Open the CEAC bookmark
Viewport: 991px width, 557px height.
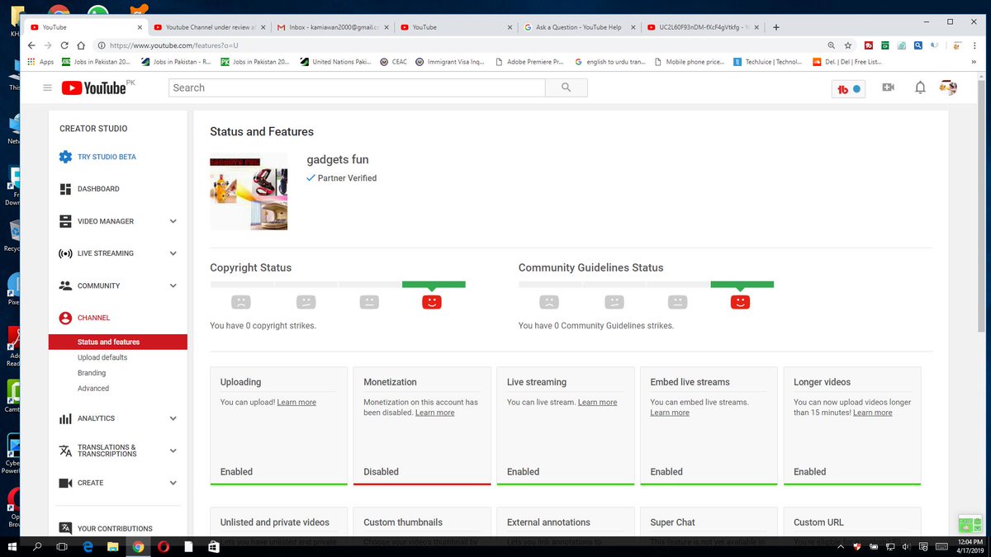point(394,62)
